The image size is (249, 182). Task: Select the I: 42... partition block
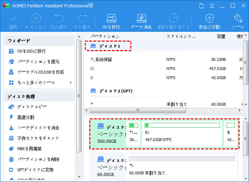tap(231, 134)
